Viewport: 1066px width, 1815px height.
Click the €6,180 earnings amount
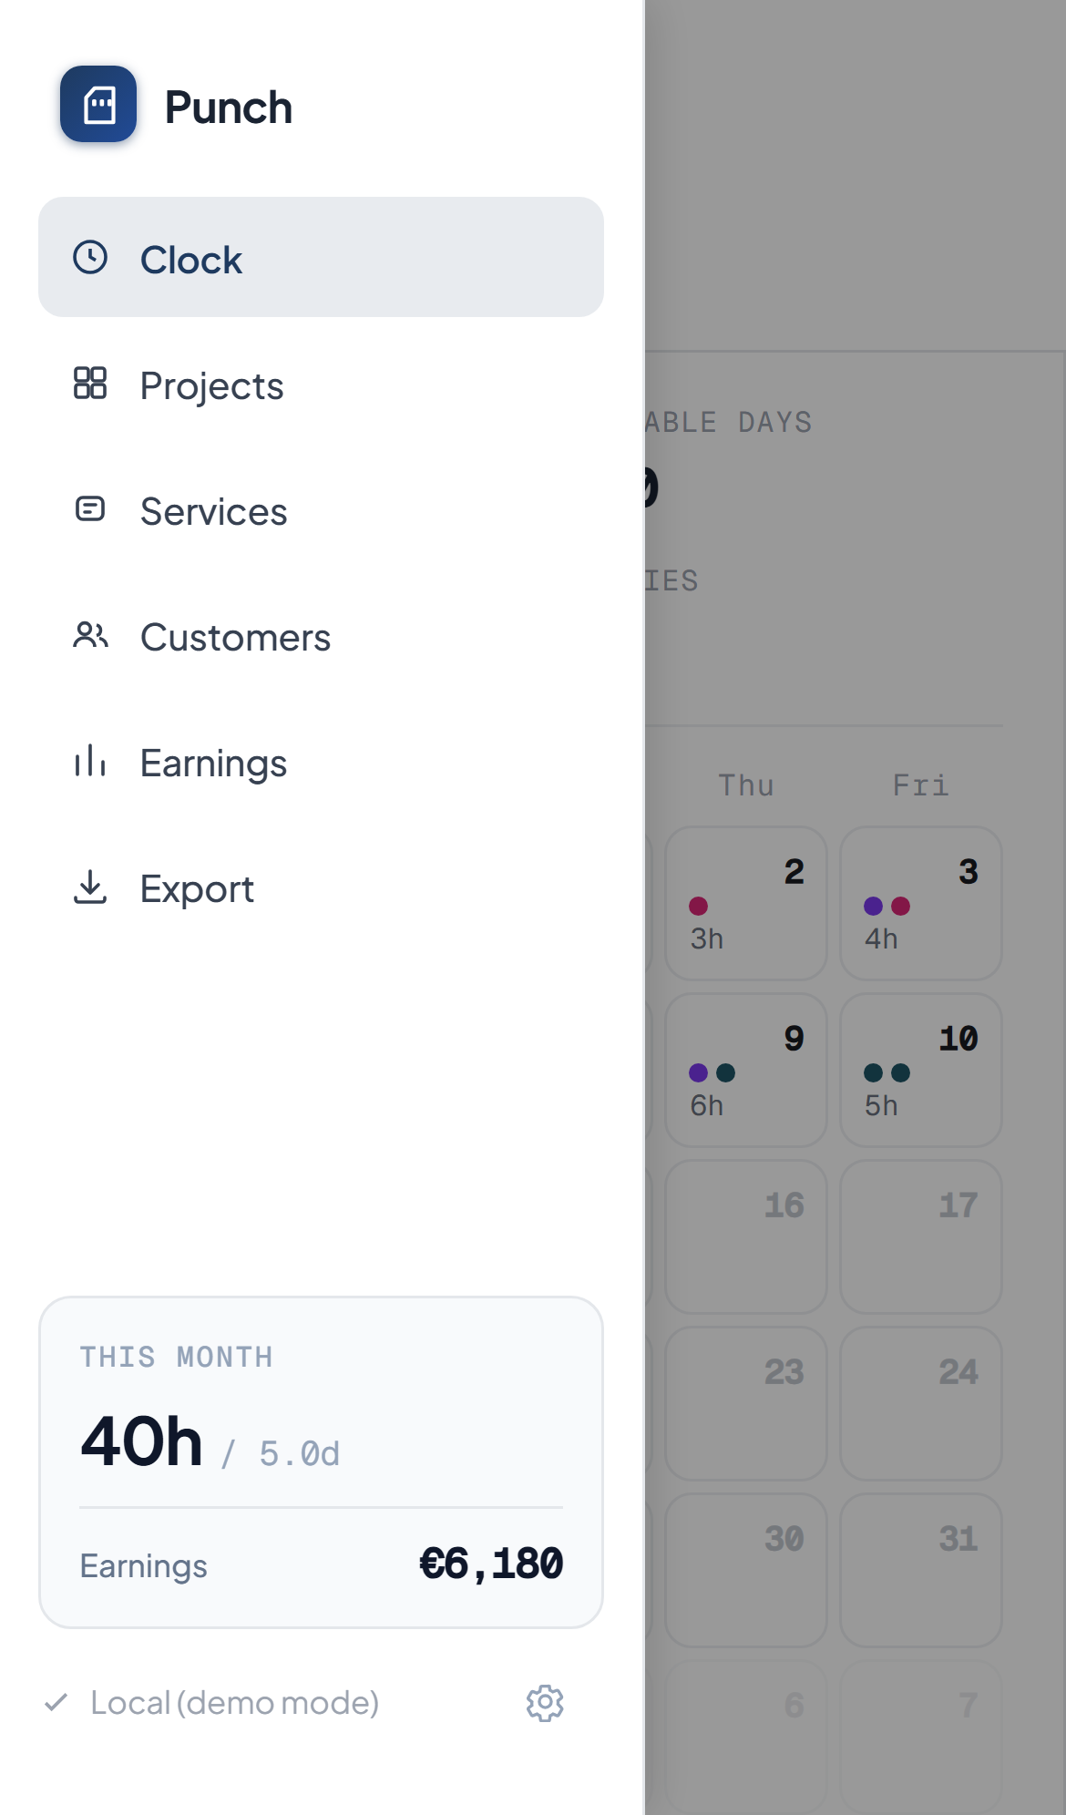pyautogui.click(x=491, y=1564)
